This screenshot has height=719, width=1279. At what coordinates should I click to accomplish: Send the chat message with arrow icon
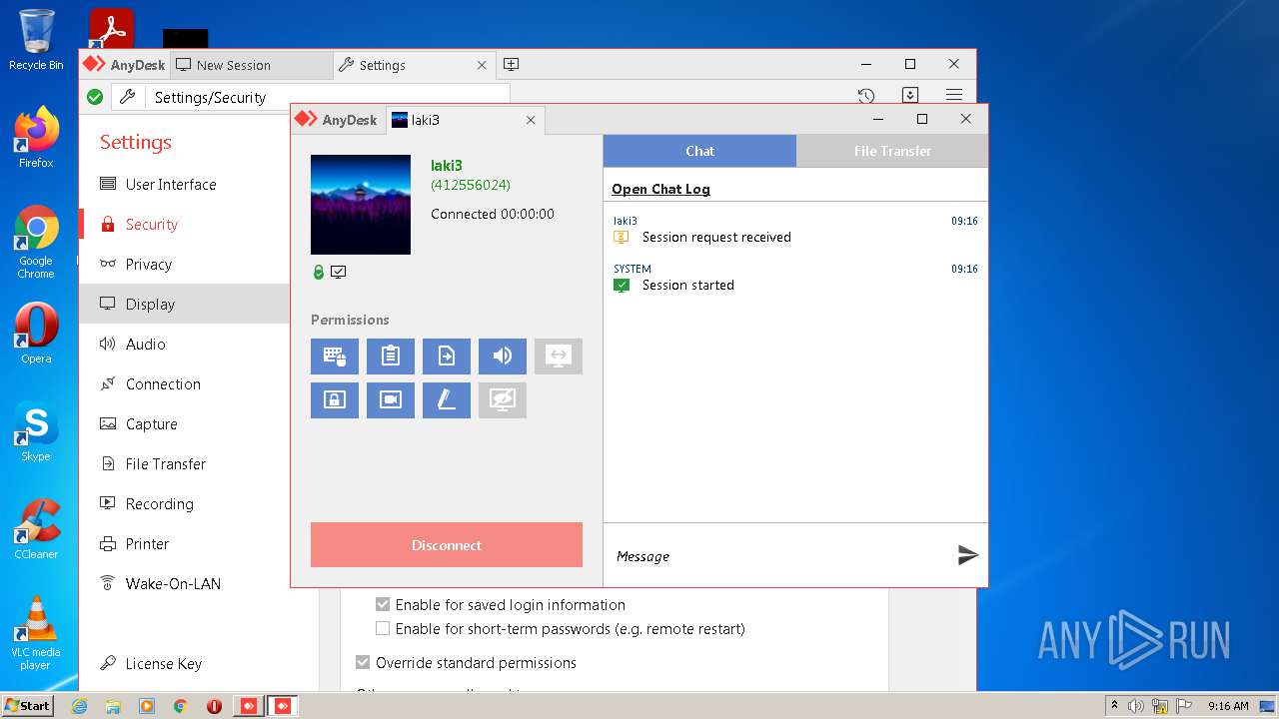967,555
